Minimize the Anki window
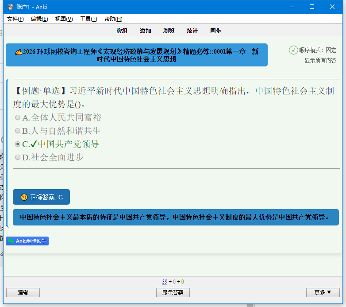This screenshot has width=346, height=307. pos(292,7)
